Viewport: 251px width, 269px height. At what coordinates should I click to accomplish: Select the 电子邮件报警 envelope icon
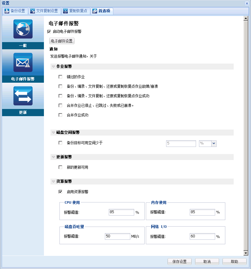pos(23,62)
